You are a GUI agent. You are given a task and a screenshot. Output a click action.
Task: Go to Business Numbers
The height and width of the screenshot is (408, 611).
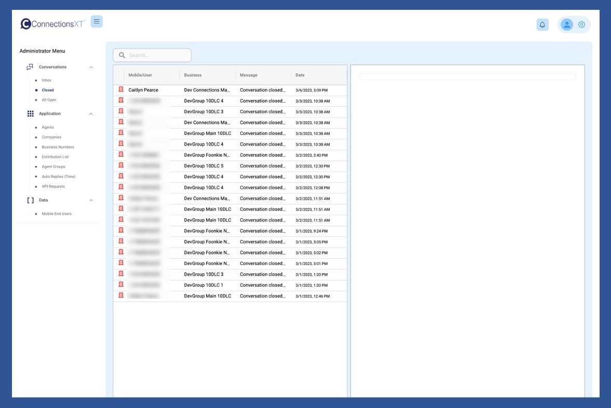[x=58, y=147]
